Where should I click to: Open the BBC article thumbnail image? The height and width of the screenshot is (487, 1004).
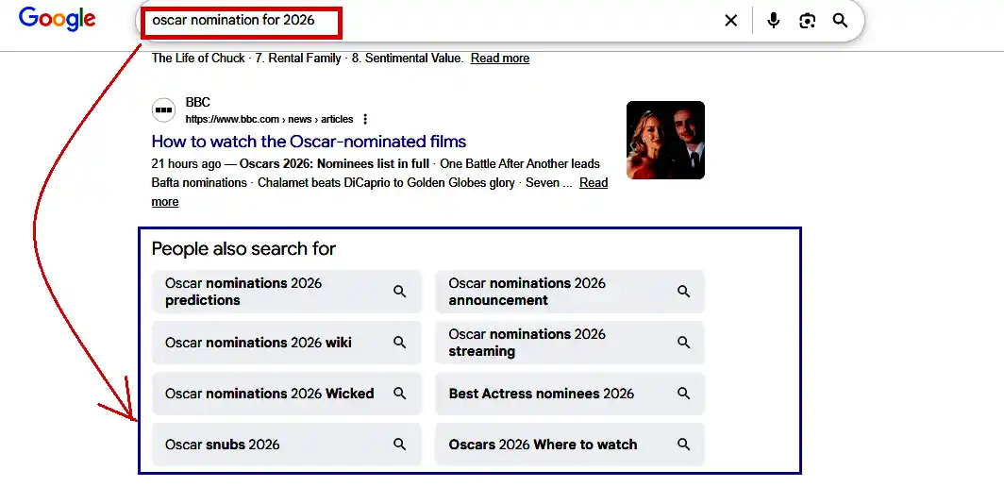665,140
